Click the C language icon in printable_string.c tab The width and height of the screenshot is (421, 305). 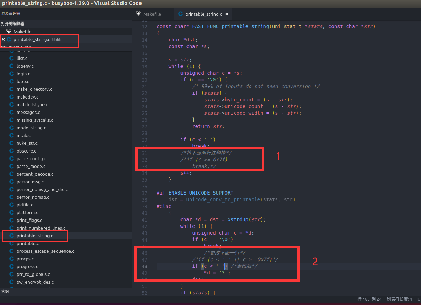click(x=180, y=14)
